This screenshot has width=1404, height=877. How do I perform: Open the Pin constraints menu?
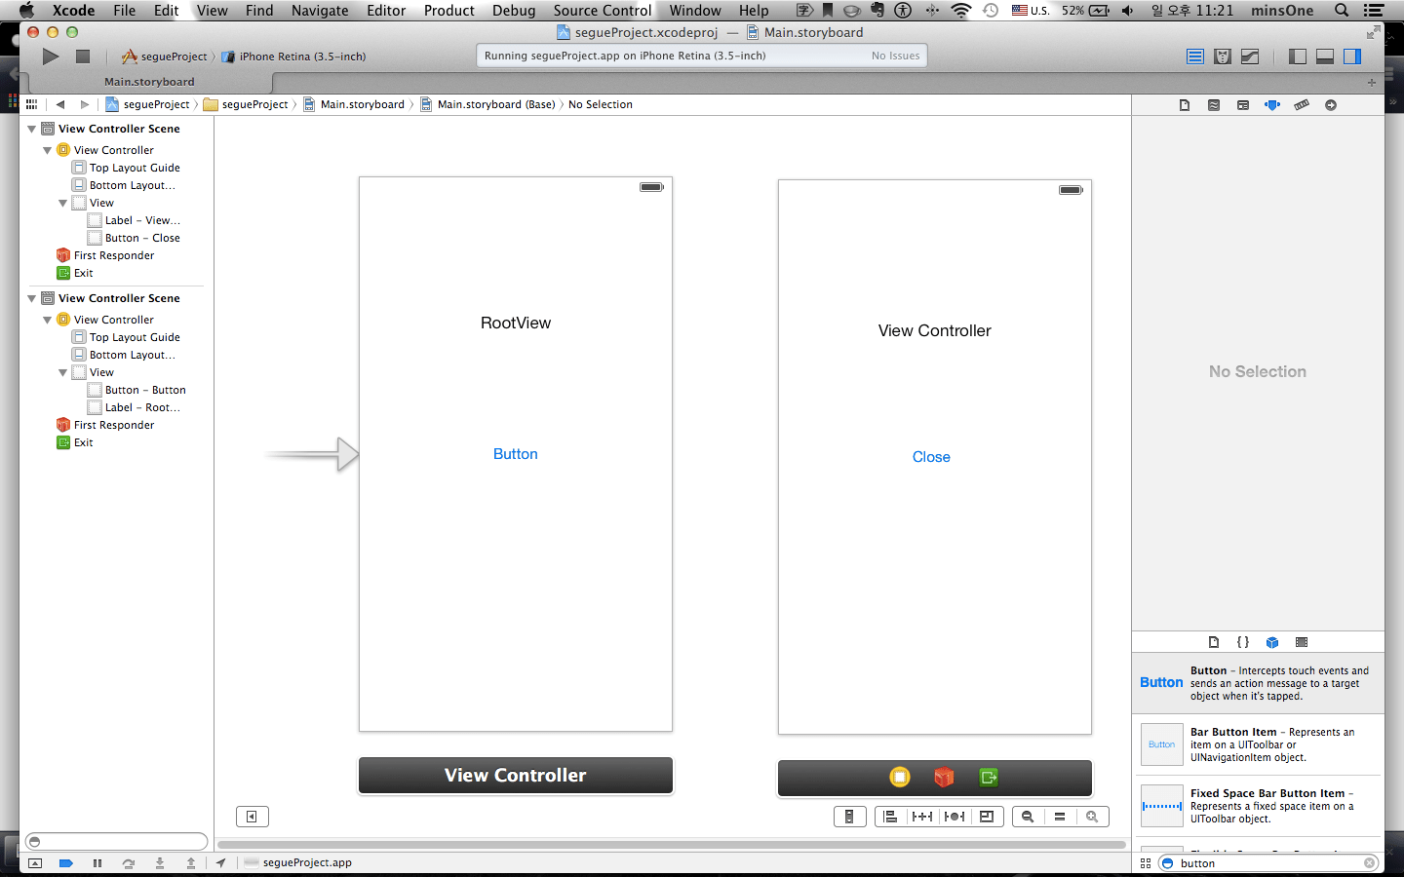click(x=922, y=817)
